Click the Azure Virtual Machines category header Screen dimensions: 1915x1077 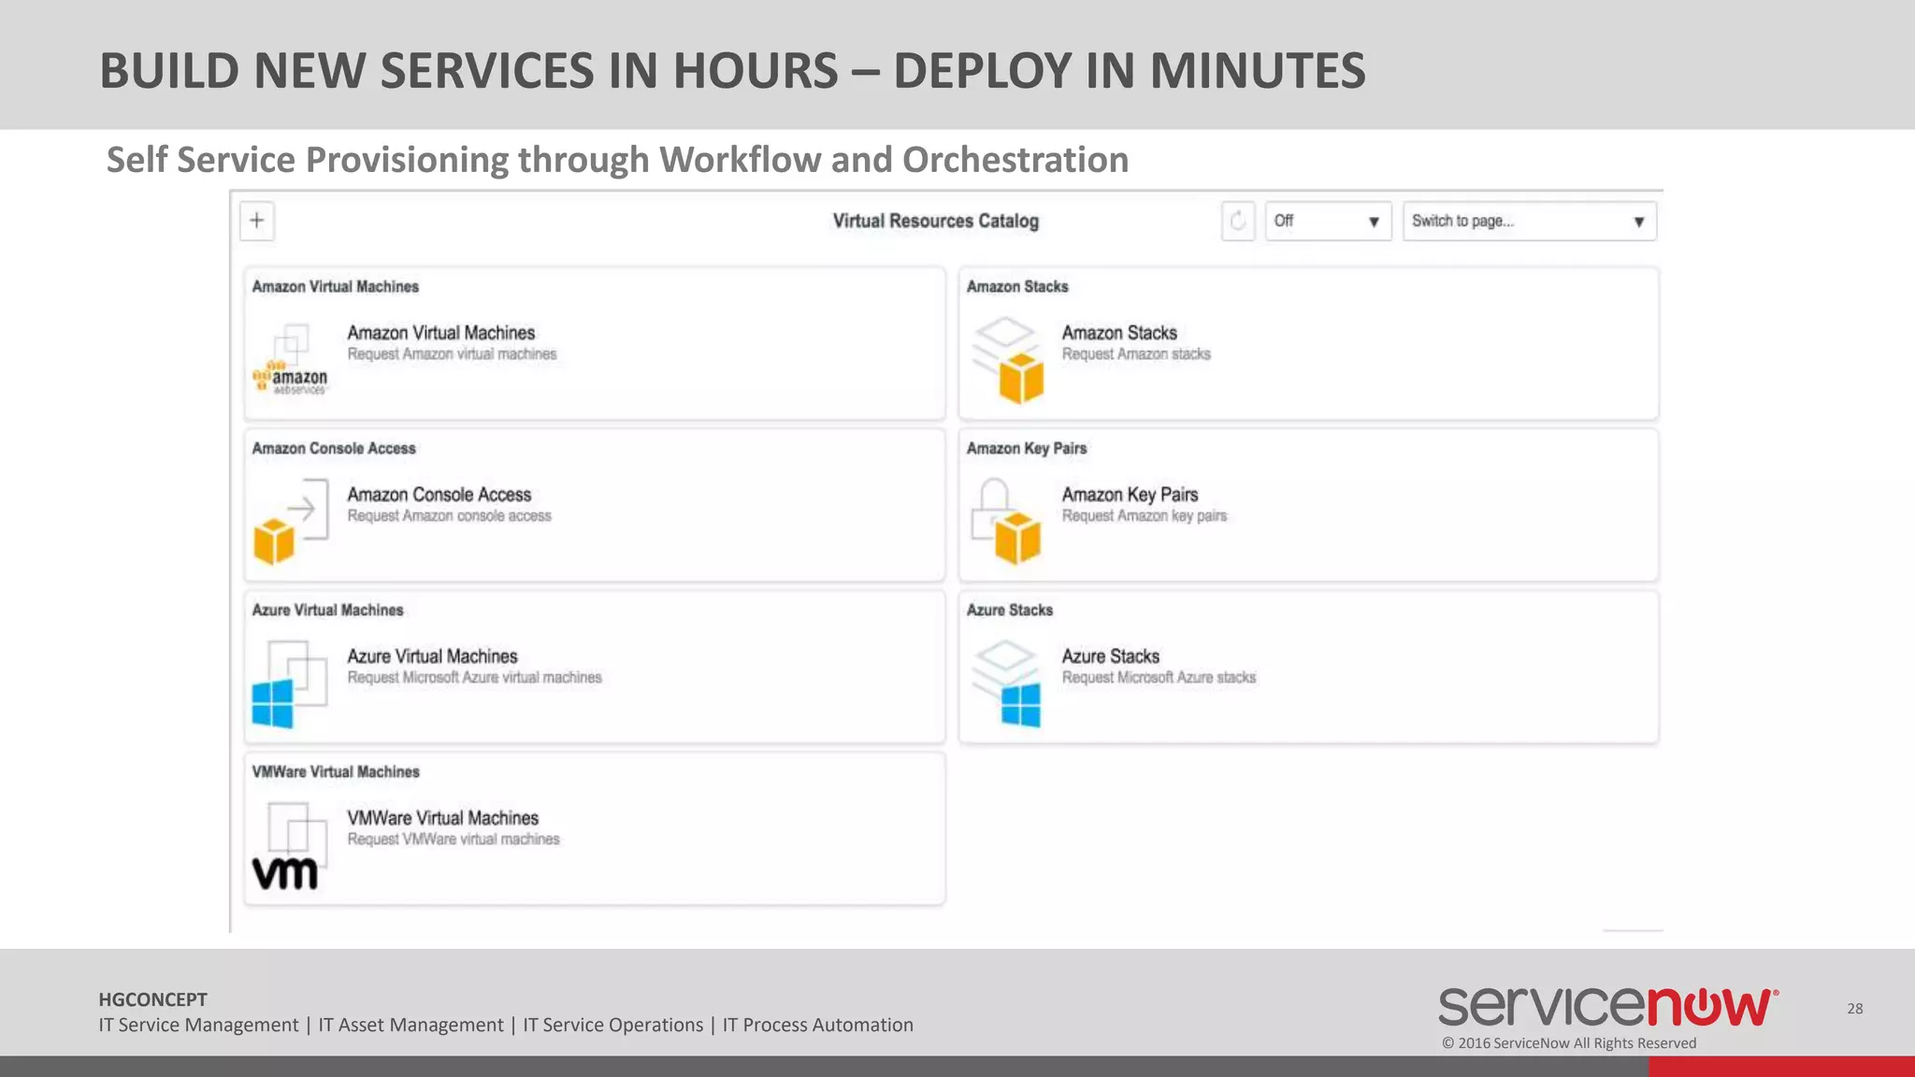327,610
